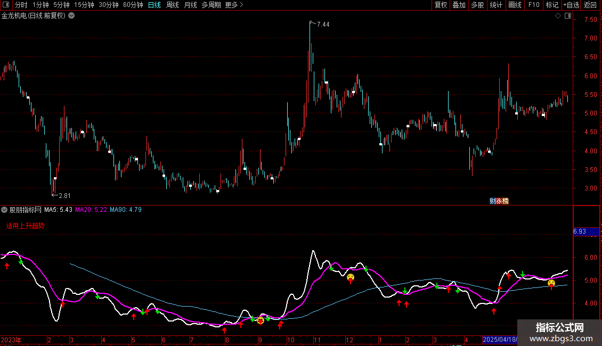Click the smiley signal icon near April 2025
Screen dimensions: 602x346
(551, 283)
